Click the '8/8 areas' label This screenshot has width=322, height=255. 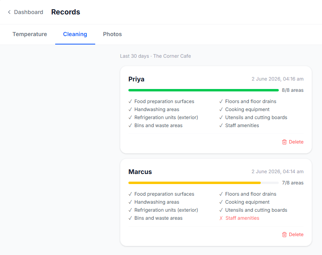(293, 90)
